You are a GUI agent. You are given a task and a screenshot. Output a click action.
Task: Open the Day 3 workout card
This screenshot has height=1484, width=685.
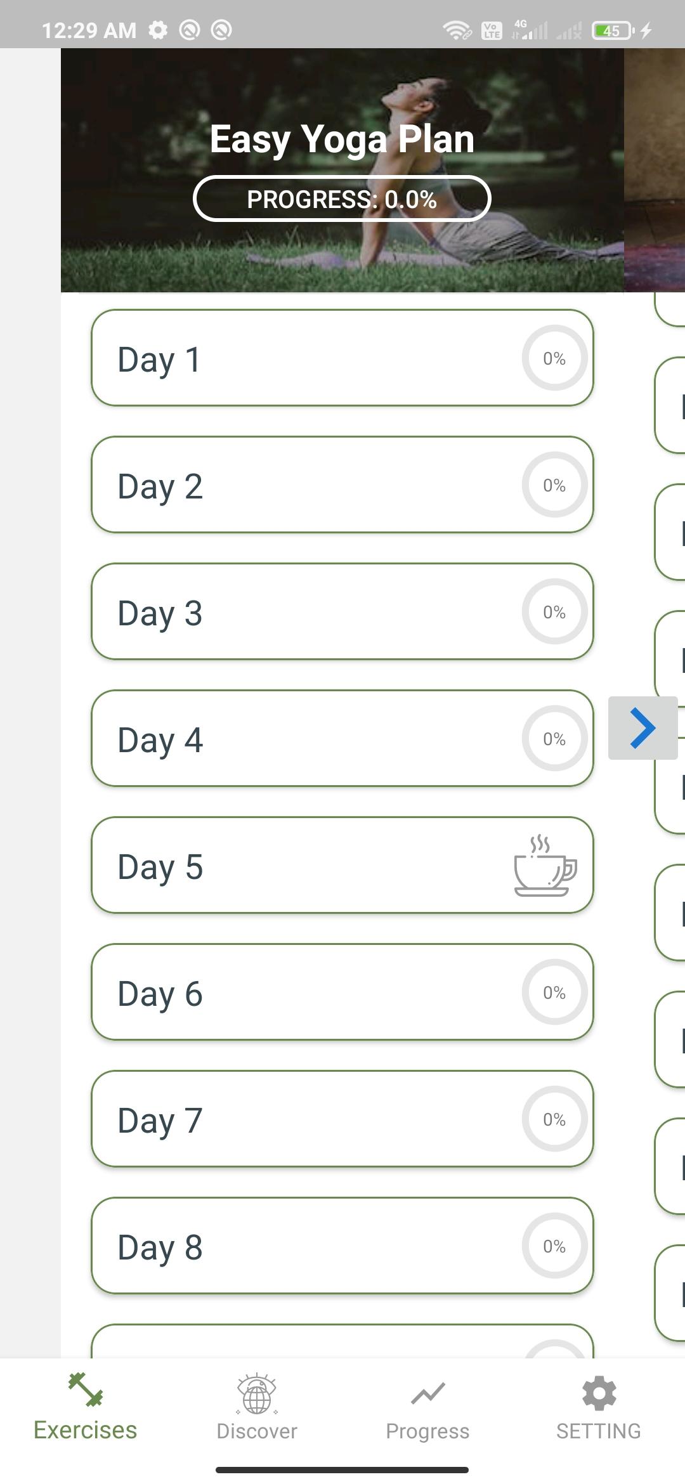pos(342,611)
